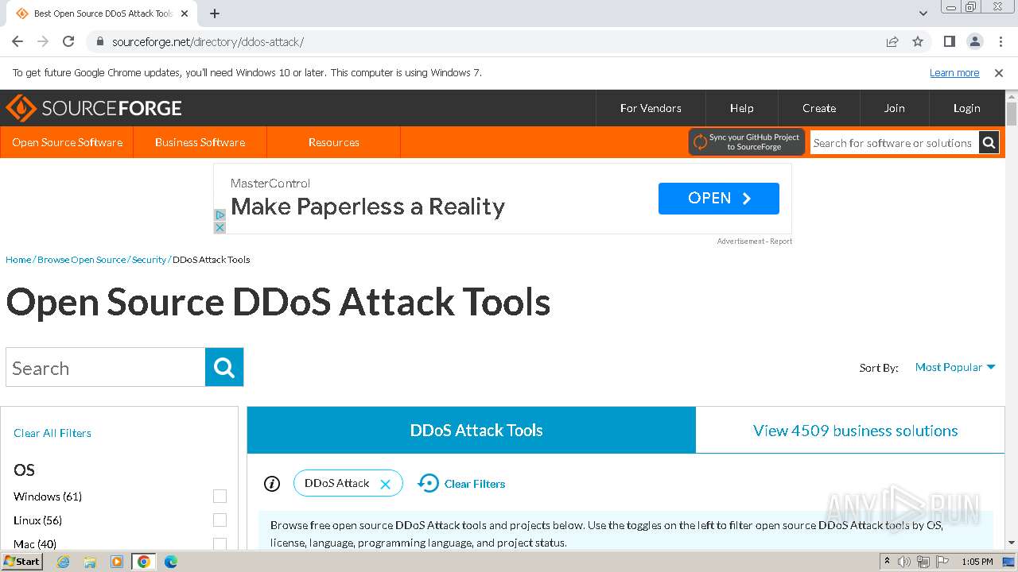Image resolution: width=1018 pixels, height=572 pixels.
Task: Open the For Vendors menu
Action: pyautogui.click(x=651, y=108)
